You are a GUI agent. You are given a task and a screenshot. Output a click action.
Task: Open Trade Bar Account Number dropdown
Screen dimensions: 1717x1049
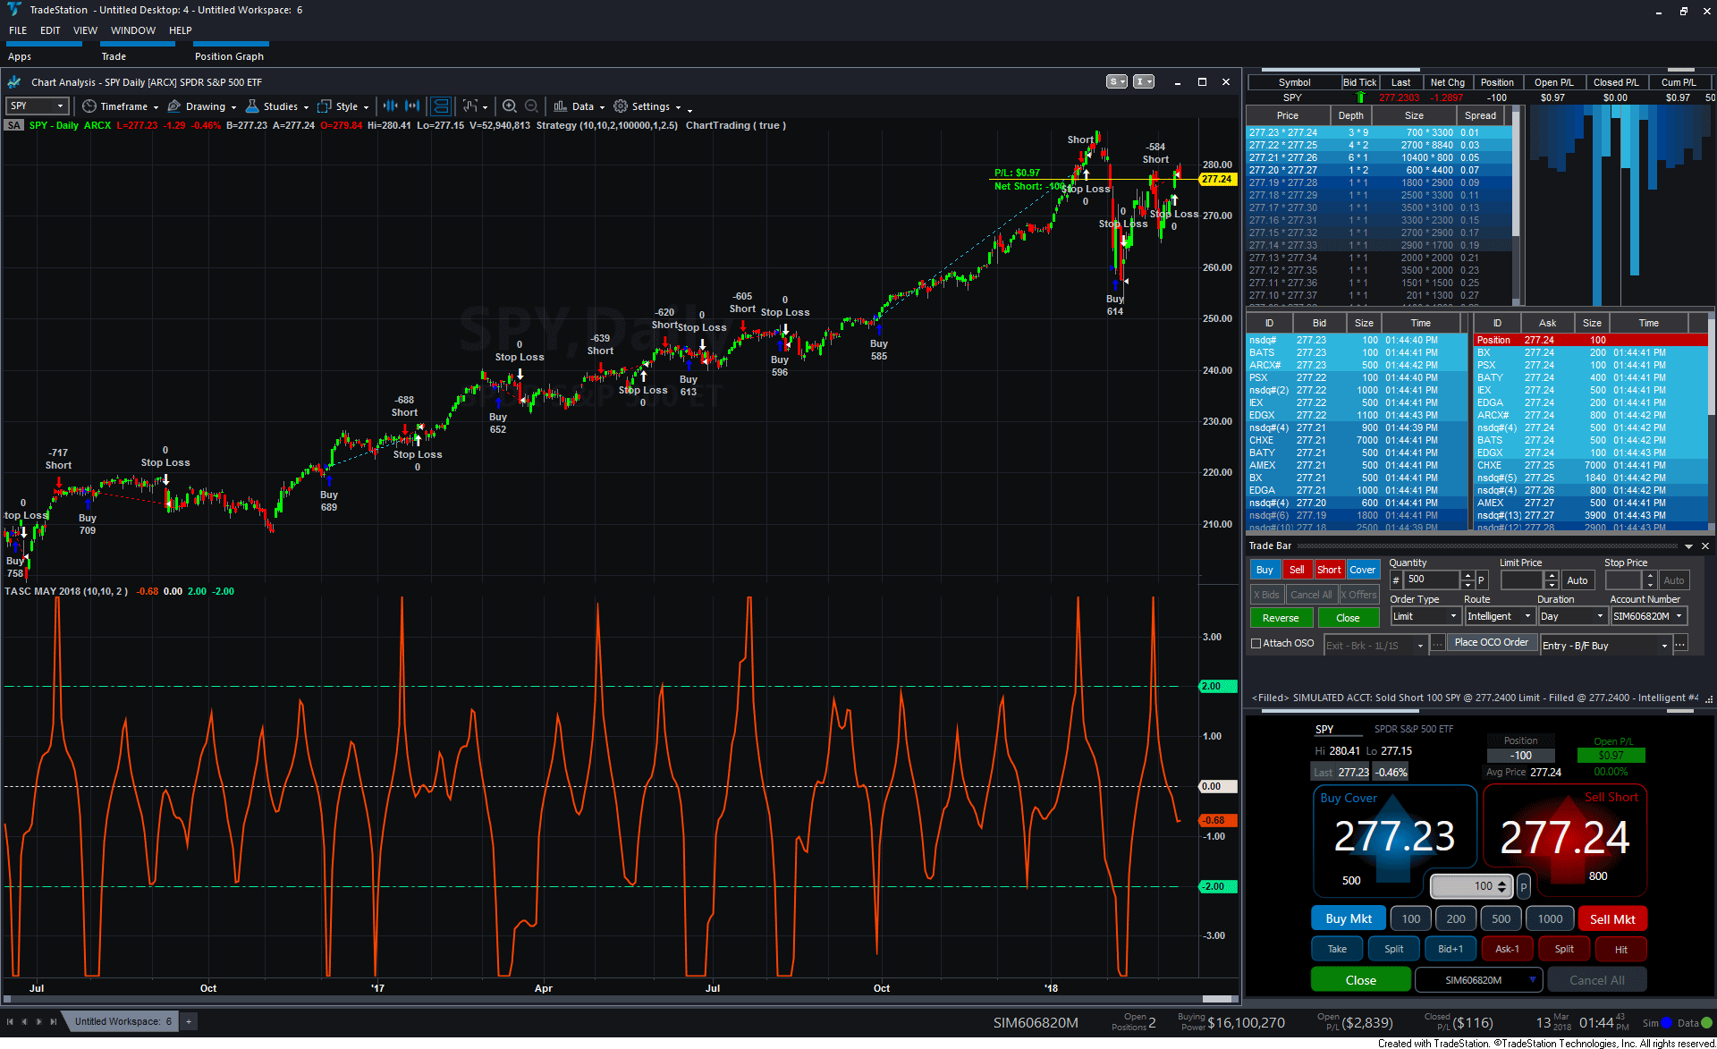(1648, 616)
